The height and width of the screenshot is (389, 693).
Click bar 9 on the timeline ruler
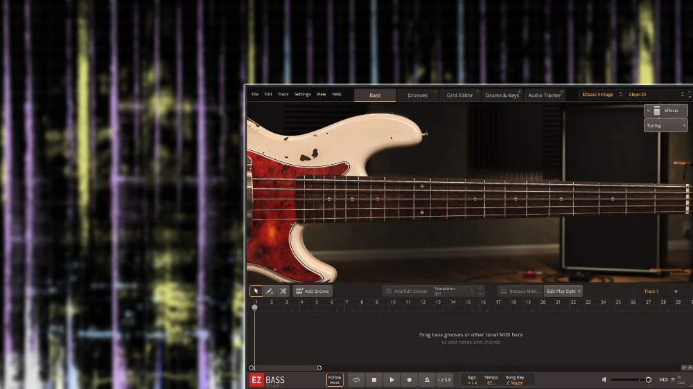pos(376,302)
